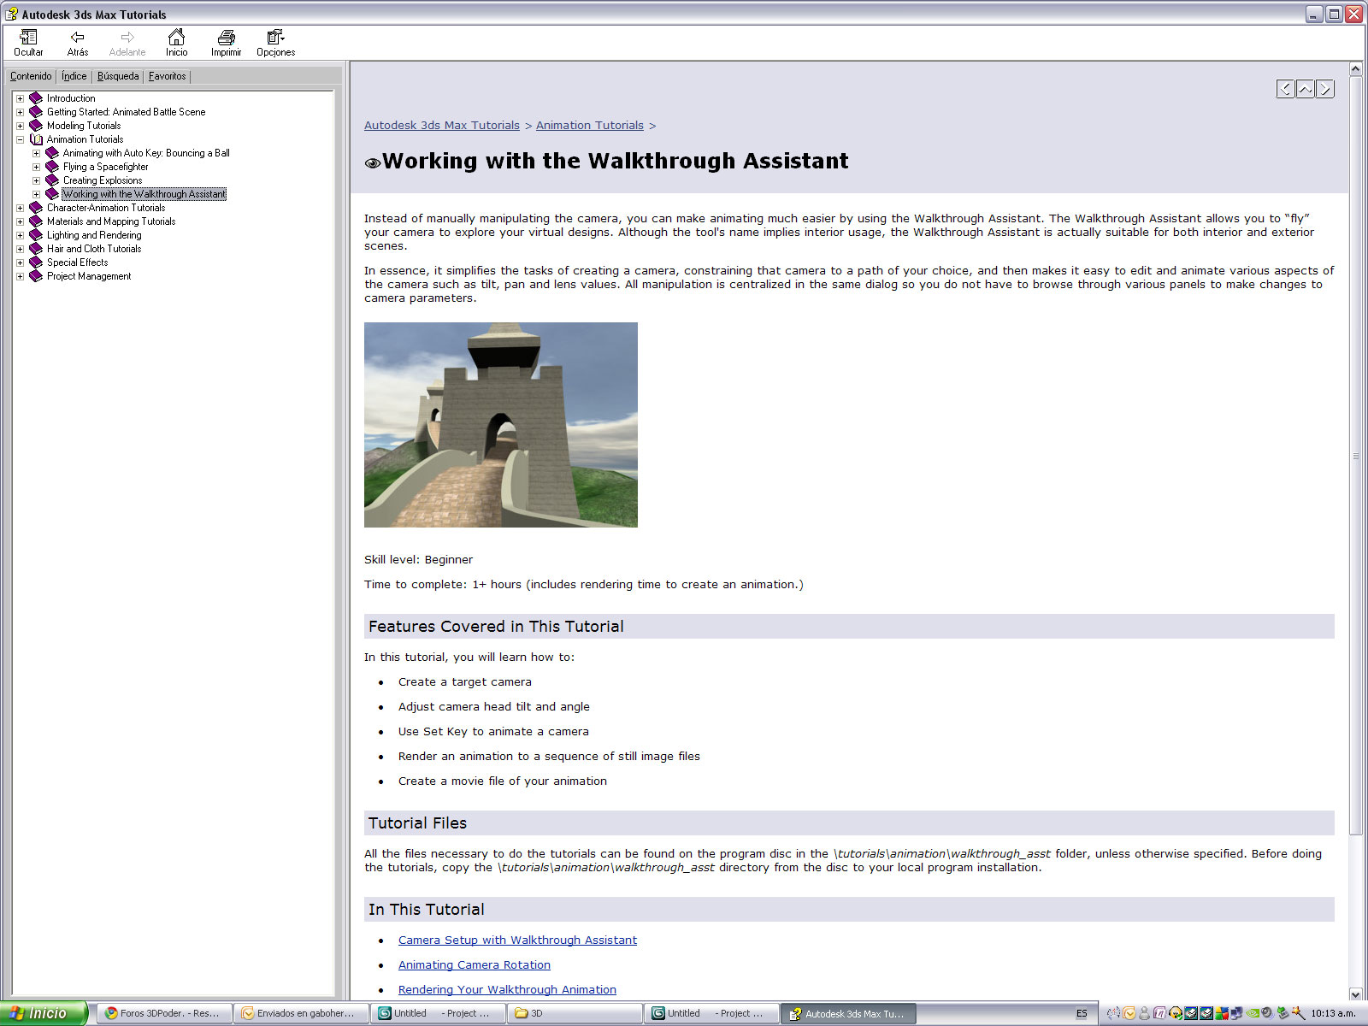This screenshot has height=1026, width=1368.
Task: Go to the next topic arrow button
Action: (x=1324, y=89)
